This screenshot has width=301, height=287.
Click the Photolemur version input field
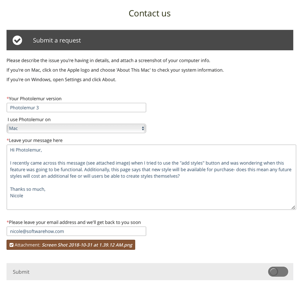pyautogui.click(x=76, y=107)
